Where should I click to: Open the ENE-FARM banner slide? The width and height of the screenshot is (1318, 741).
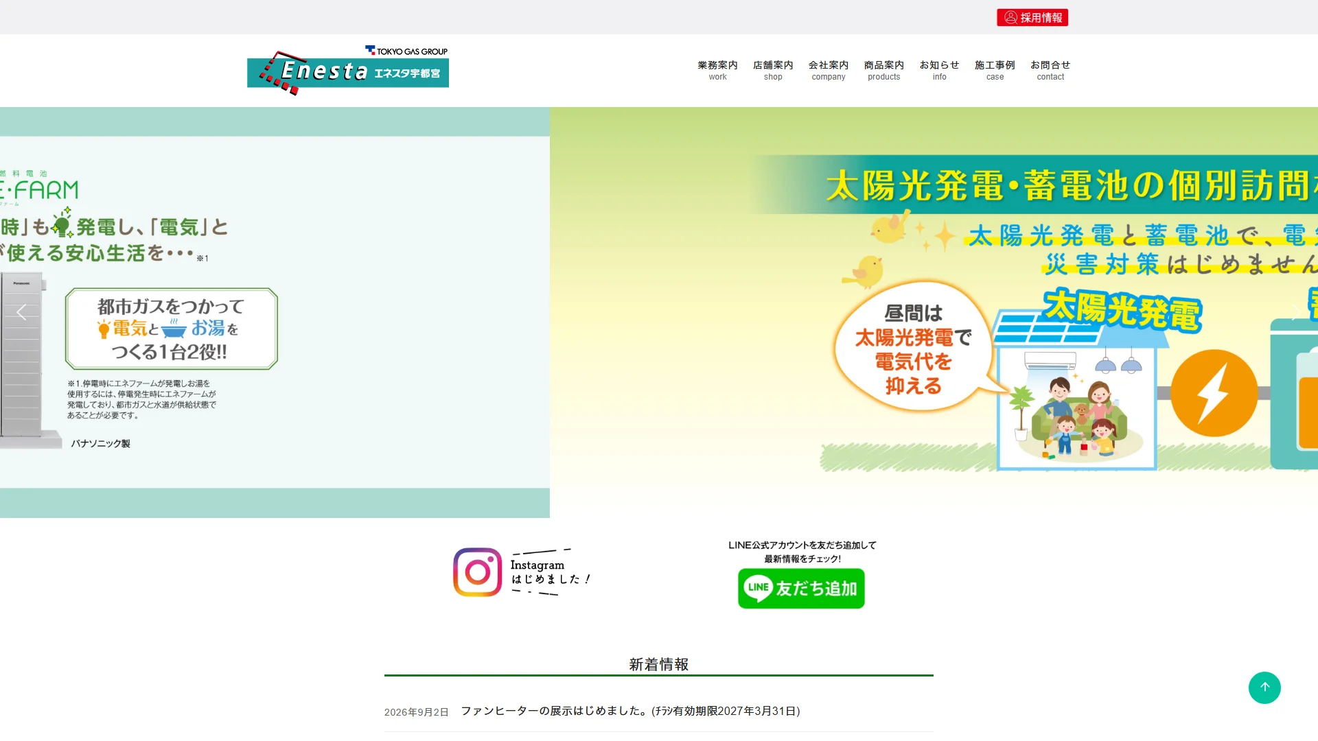click(275, 312)
